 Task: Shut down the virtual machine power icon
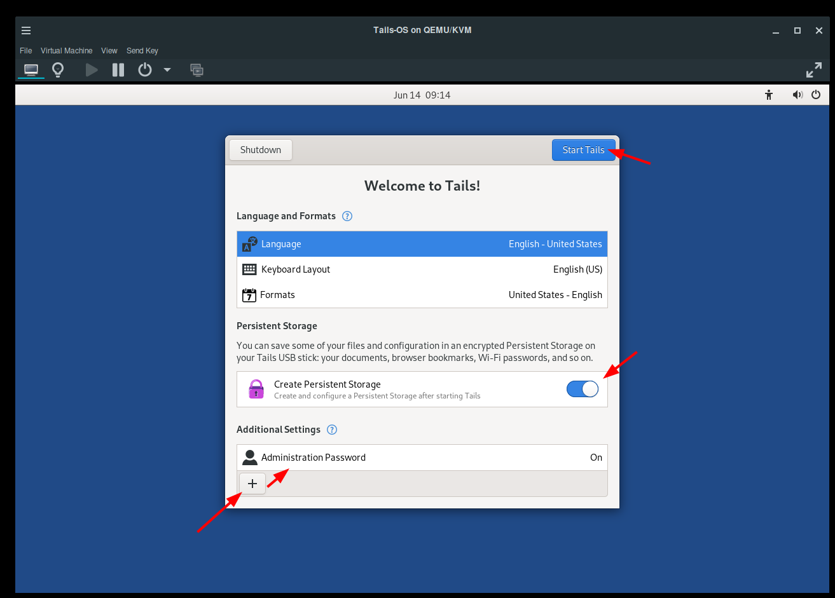(x=145, y=70)
